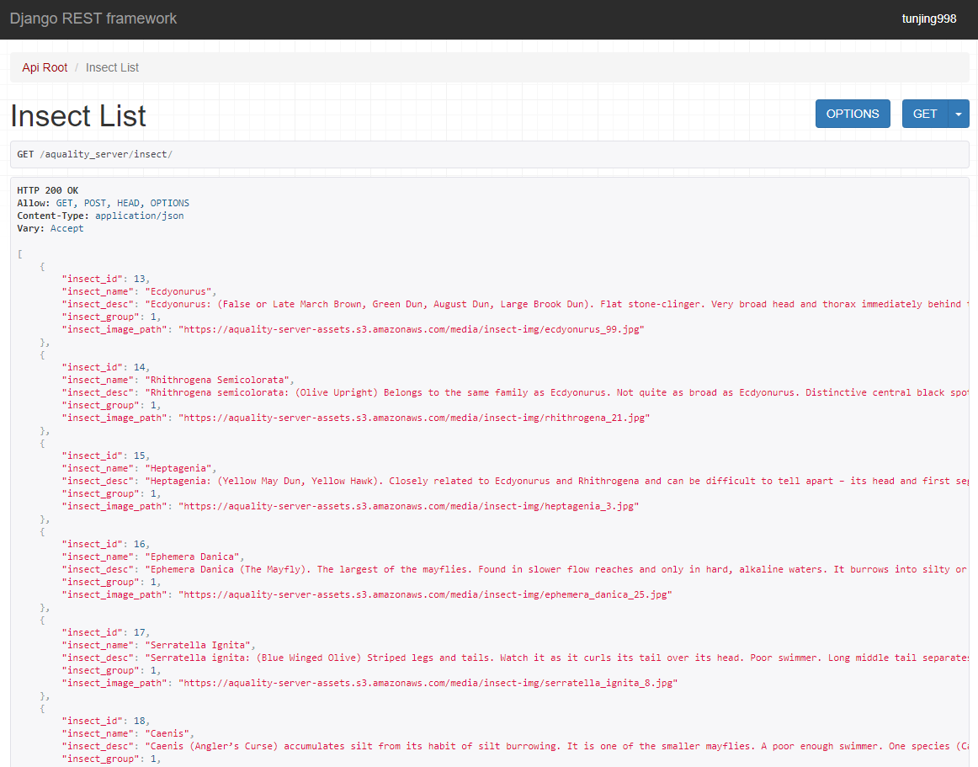The height and width of the screenshot is (767, 978).
Task: Click the serratella_ignita_8.jpg image URL
Action: [x=428, y=683]
